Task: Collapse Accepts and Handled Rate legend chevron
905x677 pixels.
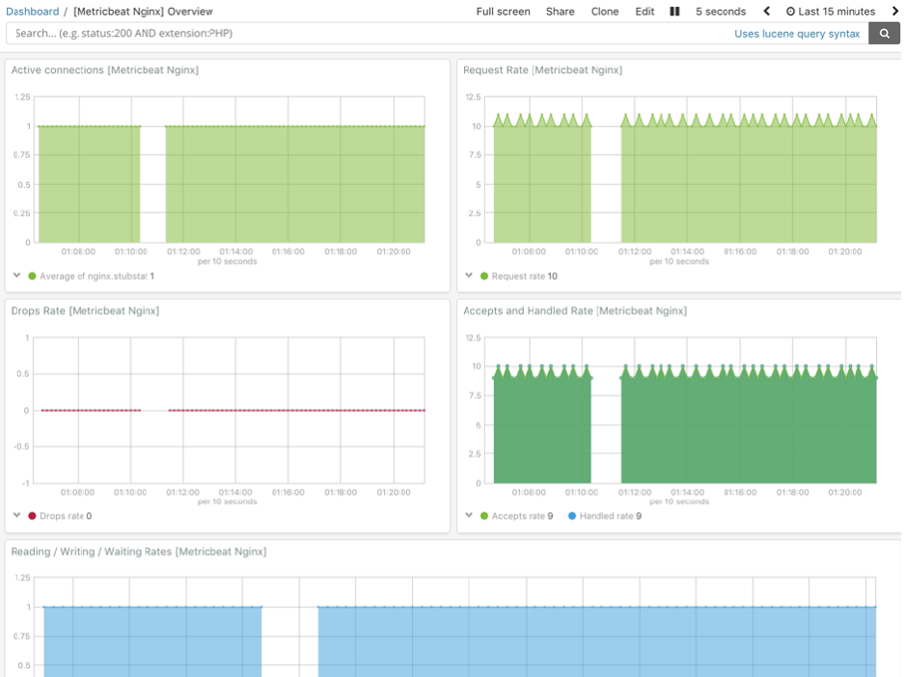Action: click(469, 515)
